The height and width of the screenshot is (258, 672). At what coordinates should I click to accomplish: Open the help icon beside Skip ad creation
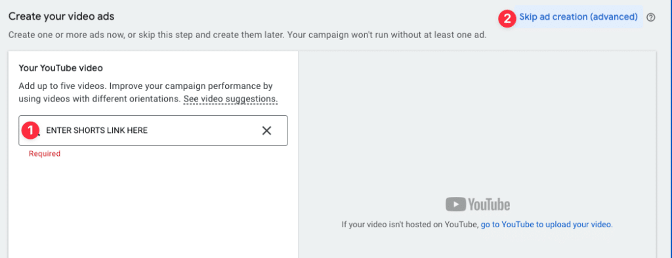pos(651,18)
